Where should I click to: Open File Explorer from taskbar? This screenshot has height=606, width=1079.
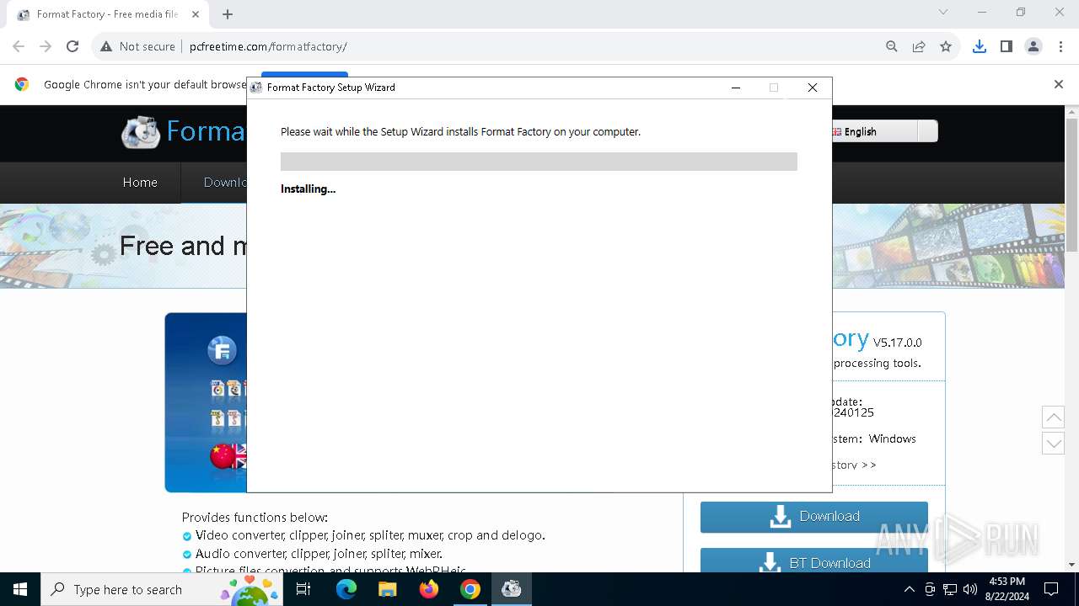tap(388, 589)
